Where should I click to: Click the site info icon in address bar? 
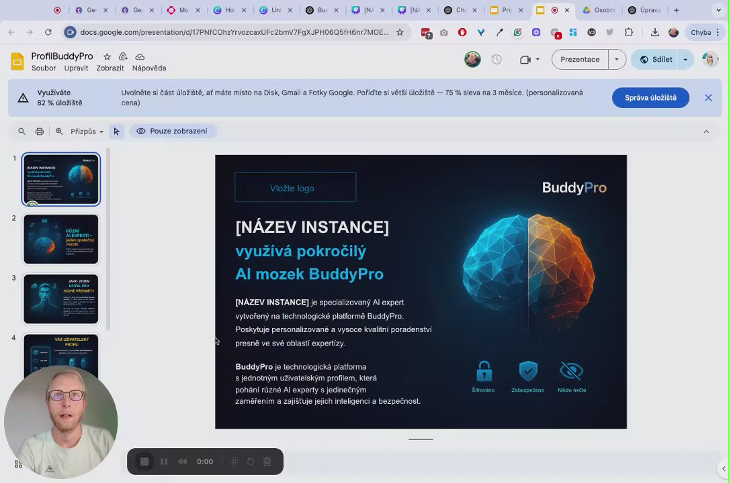[70, 32]
